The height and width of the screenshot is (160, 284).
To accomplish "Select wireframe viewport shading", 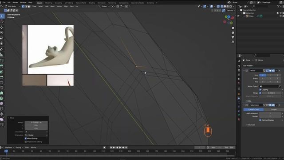I will [222, 6].
